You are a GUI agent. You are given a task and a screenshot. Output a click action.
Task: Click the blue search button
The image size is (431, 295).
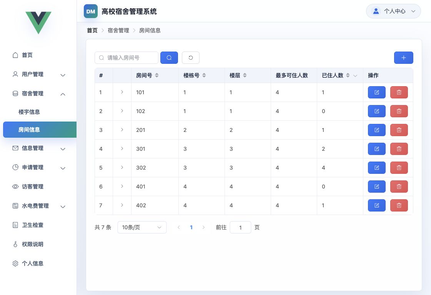coord(169,58)
